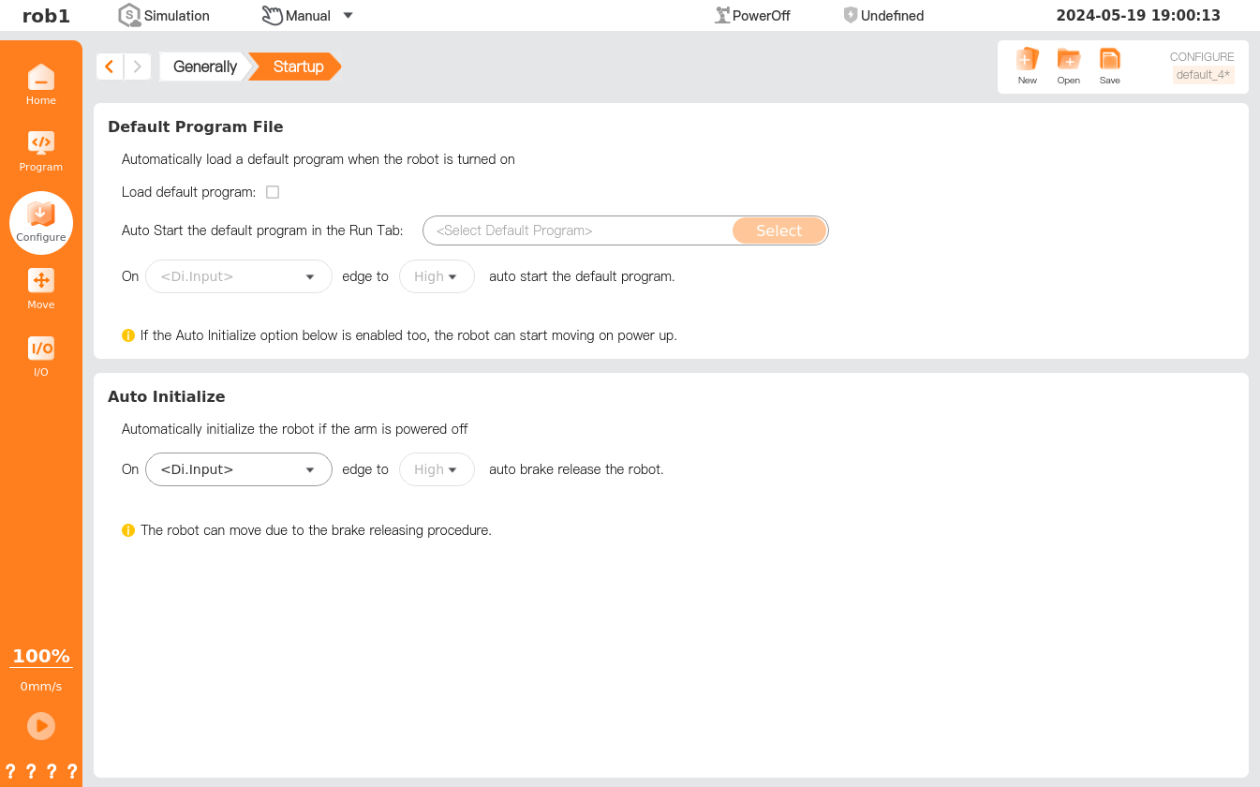The image size is (1260, 787).
Task: Click the Select default program button
Action: [778, 230]
